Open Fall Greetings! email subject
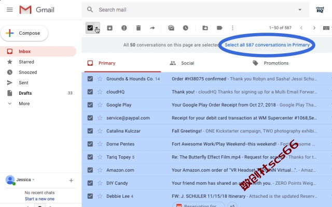 click(187, 131)
